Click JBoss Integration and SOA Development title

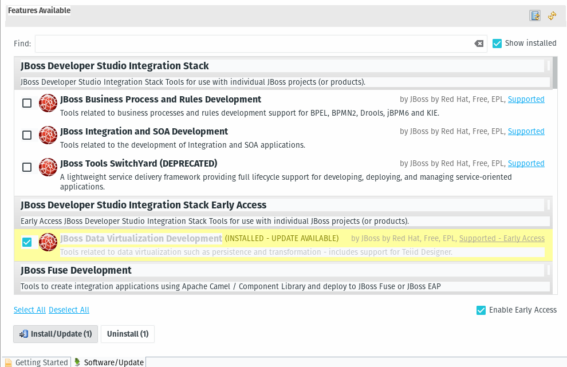click(x=144, y=132)
